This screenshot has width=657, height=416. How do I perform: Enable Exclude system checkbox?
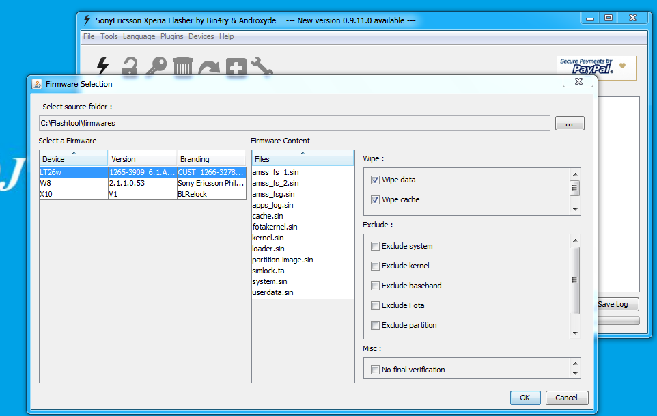(x=375, y=247)
